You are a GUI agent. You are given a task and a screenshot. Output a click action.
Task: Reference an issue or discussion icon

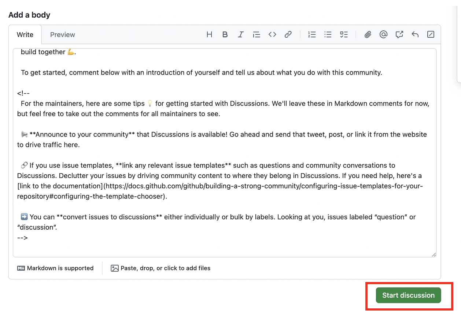click(399, 34)
